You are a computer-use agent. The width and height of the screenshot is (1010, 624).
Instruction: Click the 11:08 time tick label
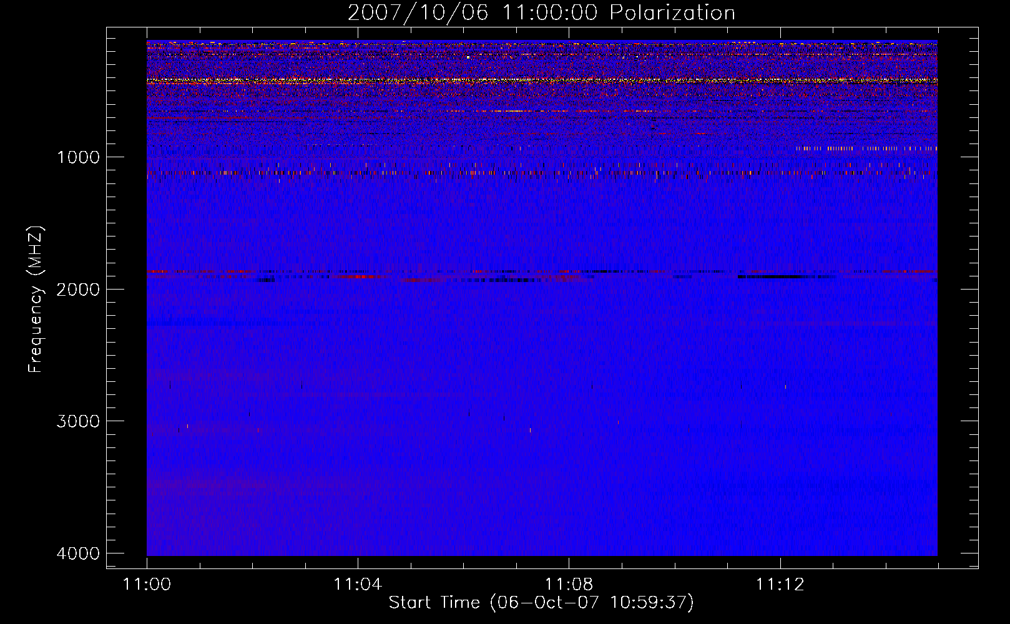pos(569,585)
